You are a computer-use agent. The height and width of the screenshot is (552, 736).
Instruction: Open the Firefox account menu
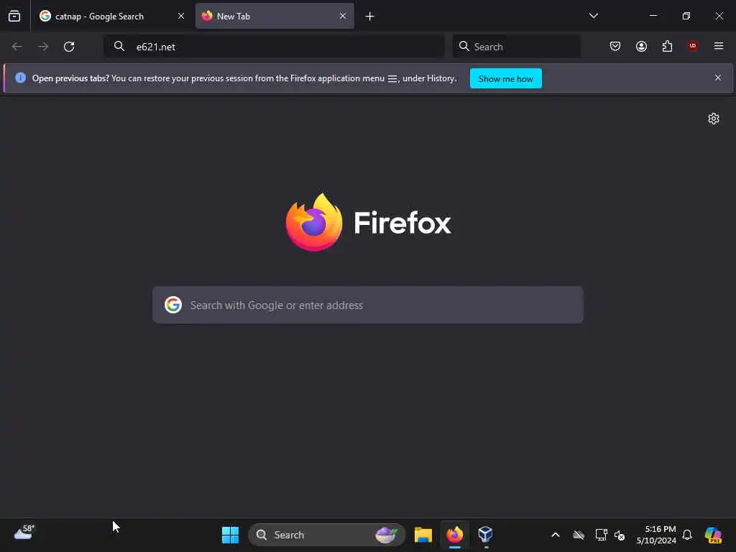coord(641,46)
